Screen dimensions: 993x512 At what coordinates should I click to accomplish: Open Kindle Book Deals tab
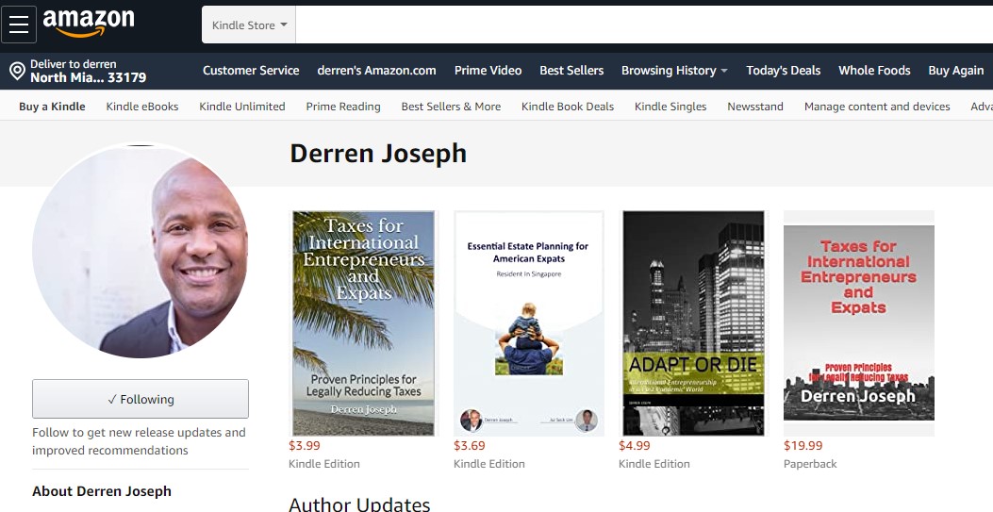click(568, 107)
